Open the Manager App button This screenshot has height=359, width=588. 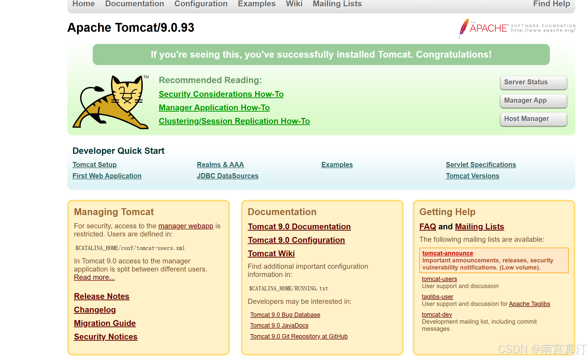[533, 100]
